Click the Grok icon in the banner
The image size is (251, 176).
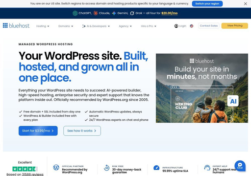(132, 13)
